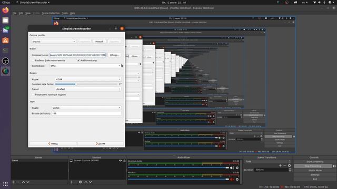This screenshot has width=337, height=189.
Task: Open SimpleScreenRecorder app menu in top bar
Action: pos(33,2)
